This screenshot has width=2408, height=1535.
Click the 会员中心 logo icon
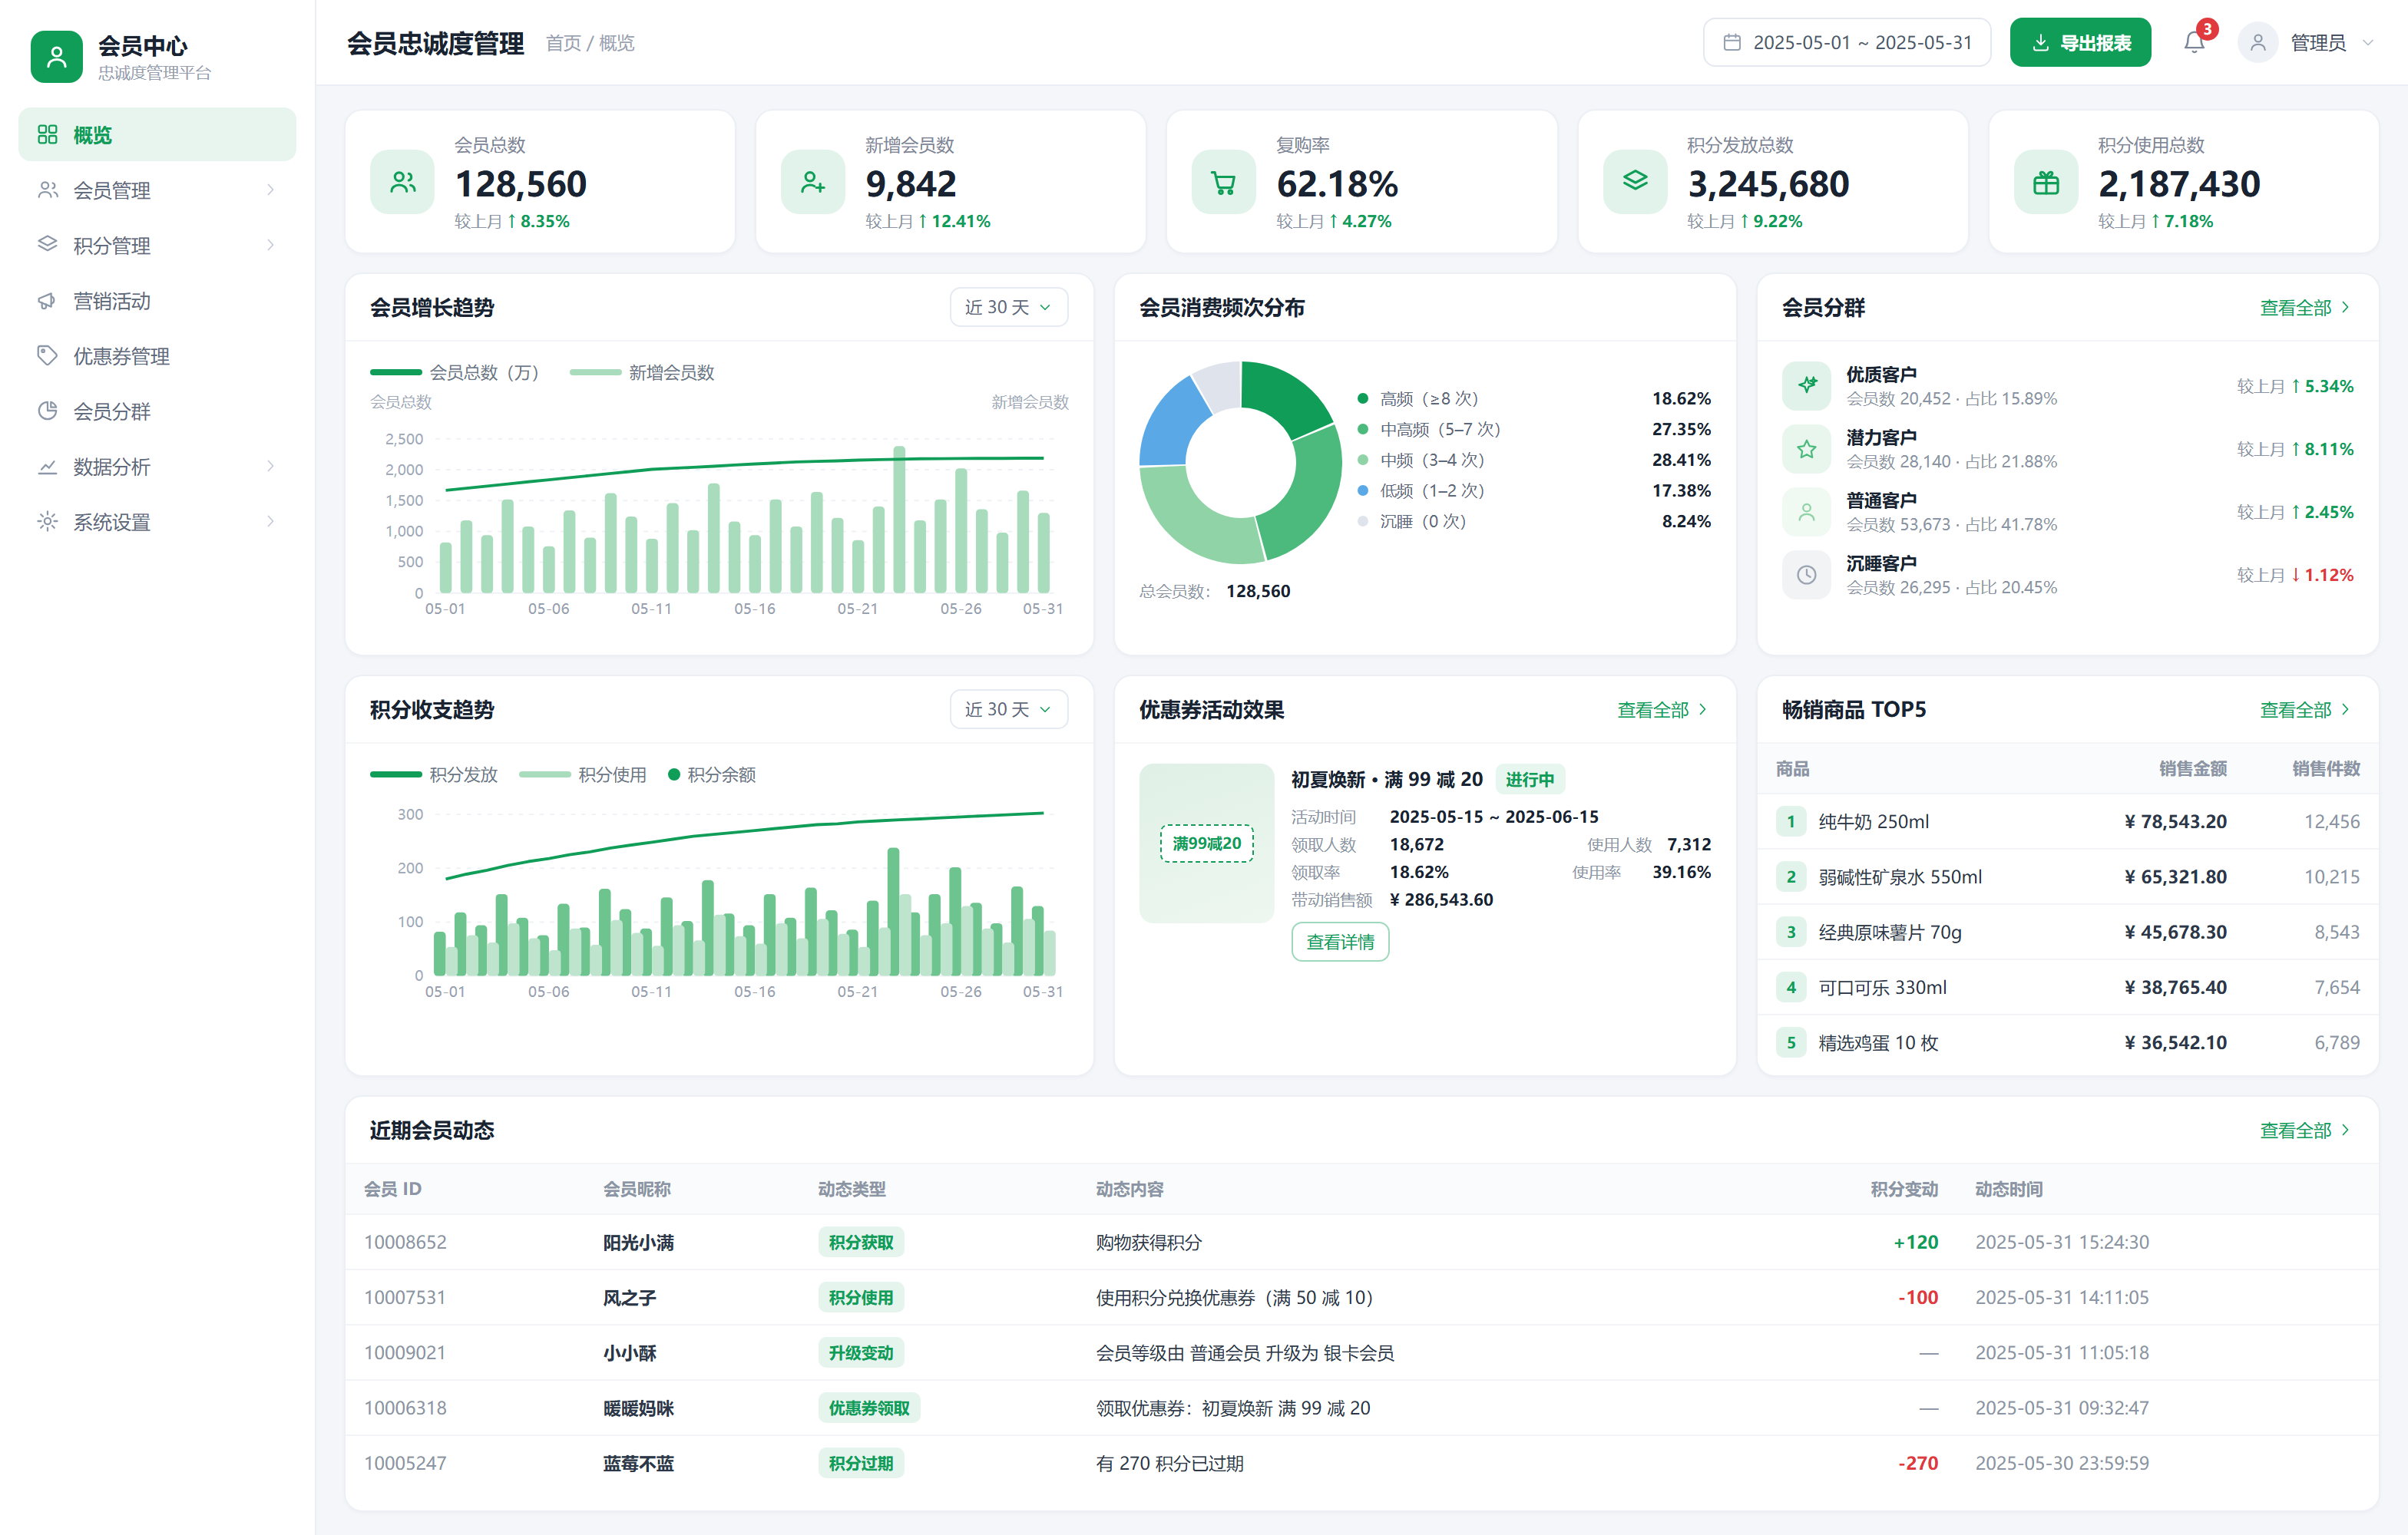coord(56,56)
